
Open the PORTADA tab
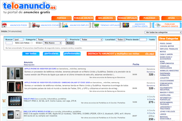coord(62,18)
